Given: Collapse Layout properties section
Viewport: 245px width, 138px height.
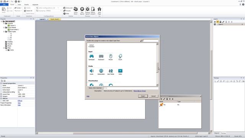Looking at the screenshot, I should pos(1,84).
